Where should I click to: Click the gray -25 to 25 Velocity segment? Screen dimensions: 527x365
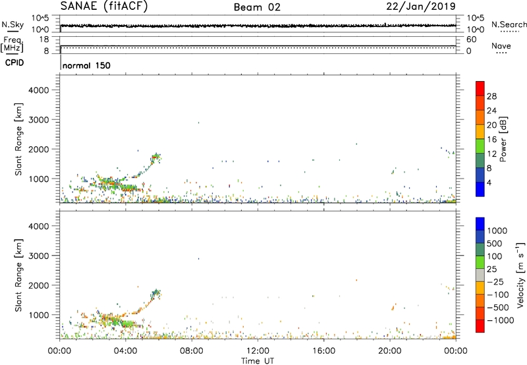pyautogui.click(x=480, y=275)
